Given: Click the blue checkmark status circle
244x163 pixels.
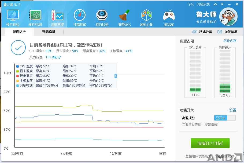Looking at the screenshot, I should coord(18,48).
